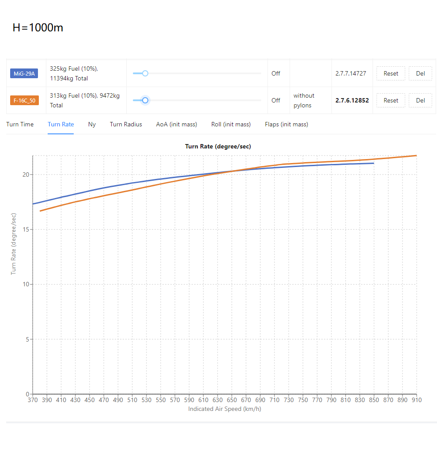Click the F-16C_50 version 2.7.6.12852
Viewport: 437px width, 471px height.
point(352,101)
